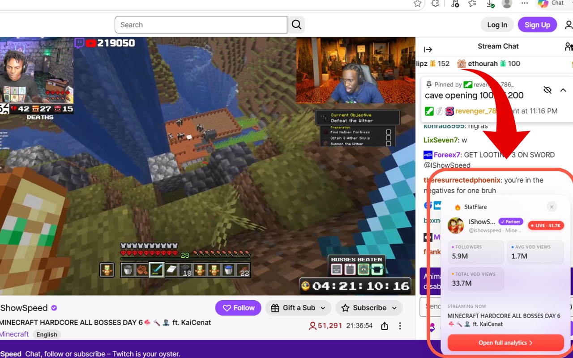
Task: Click the Log In button
Action: coord(497,25)
